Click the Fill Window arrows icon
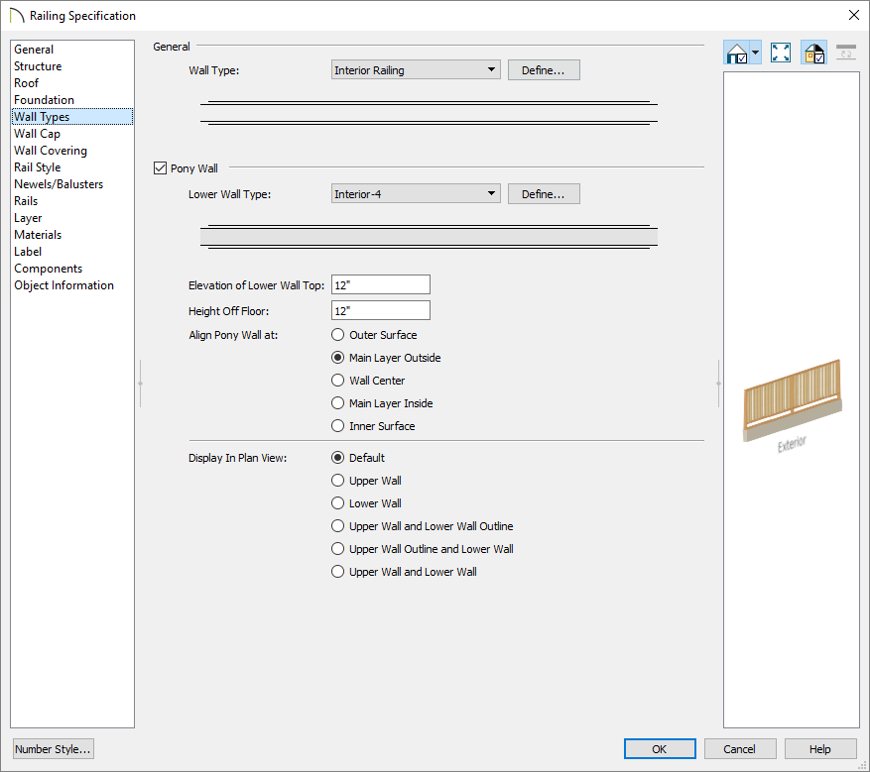870x772 pixels. click(780, 53)
